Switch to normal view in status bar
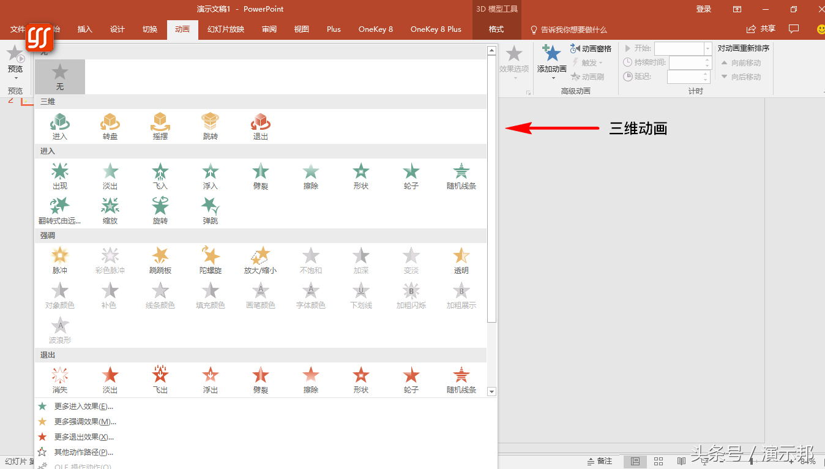The image size is (825, 469). [635, 461]
